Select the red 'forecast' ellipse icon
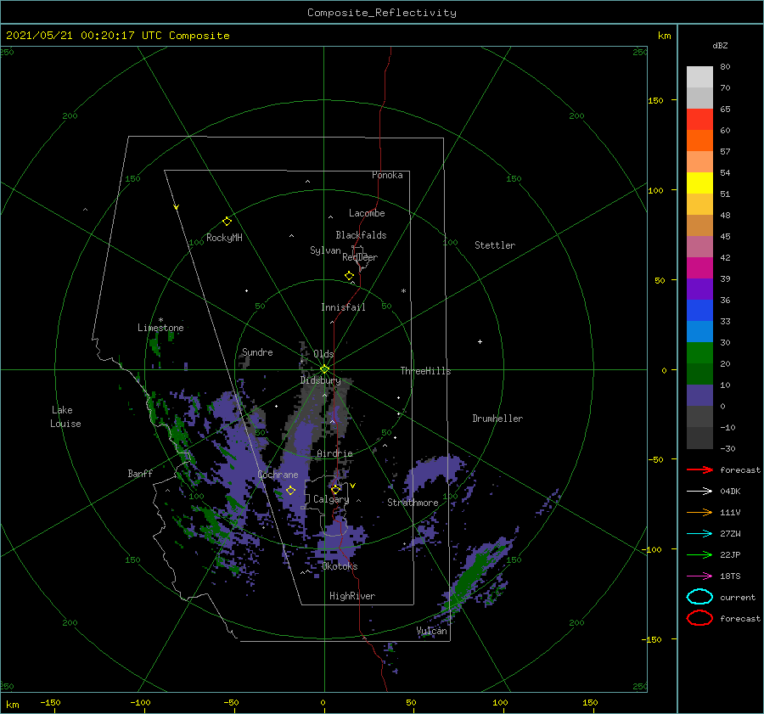Screen dimensions: 764x714 click(x=699, y=618)
